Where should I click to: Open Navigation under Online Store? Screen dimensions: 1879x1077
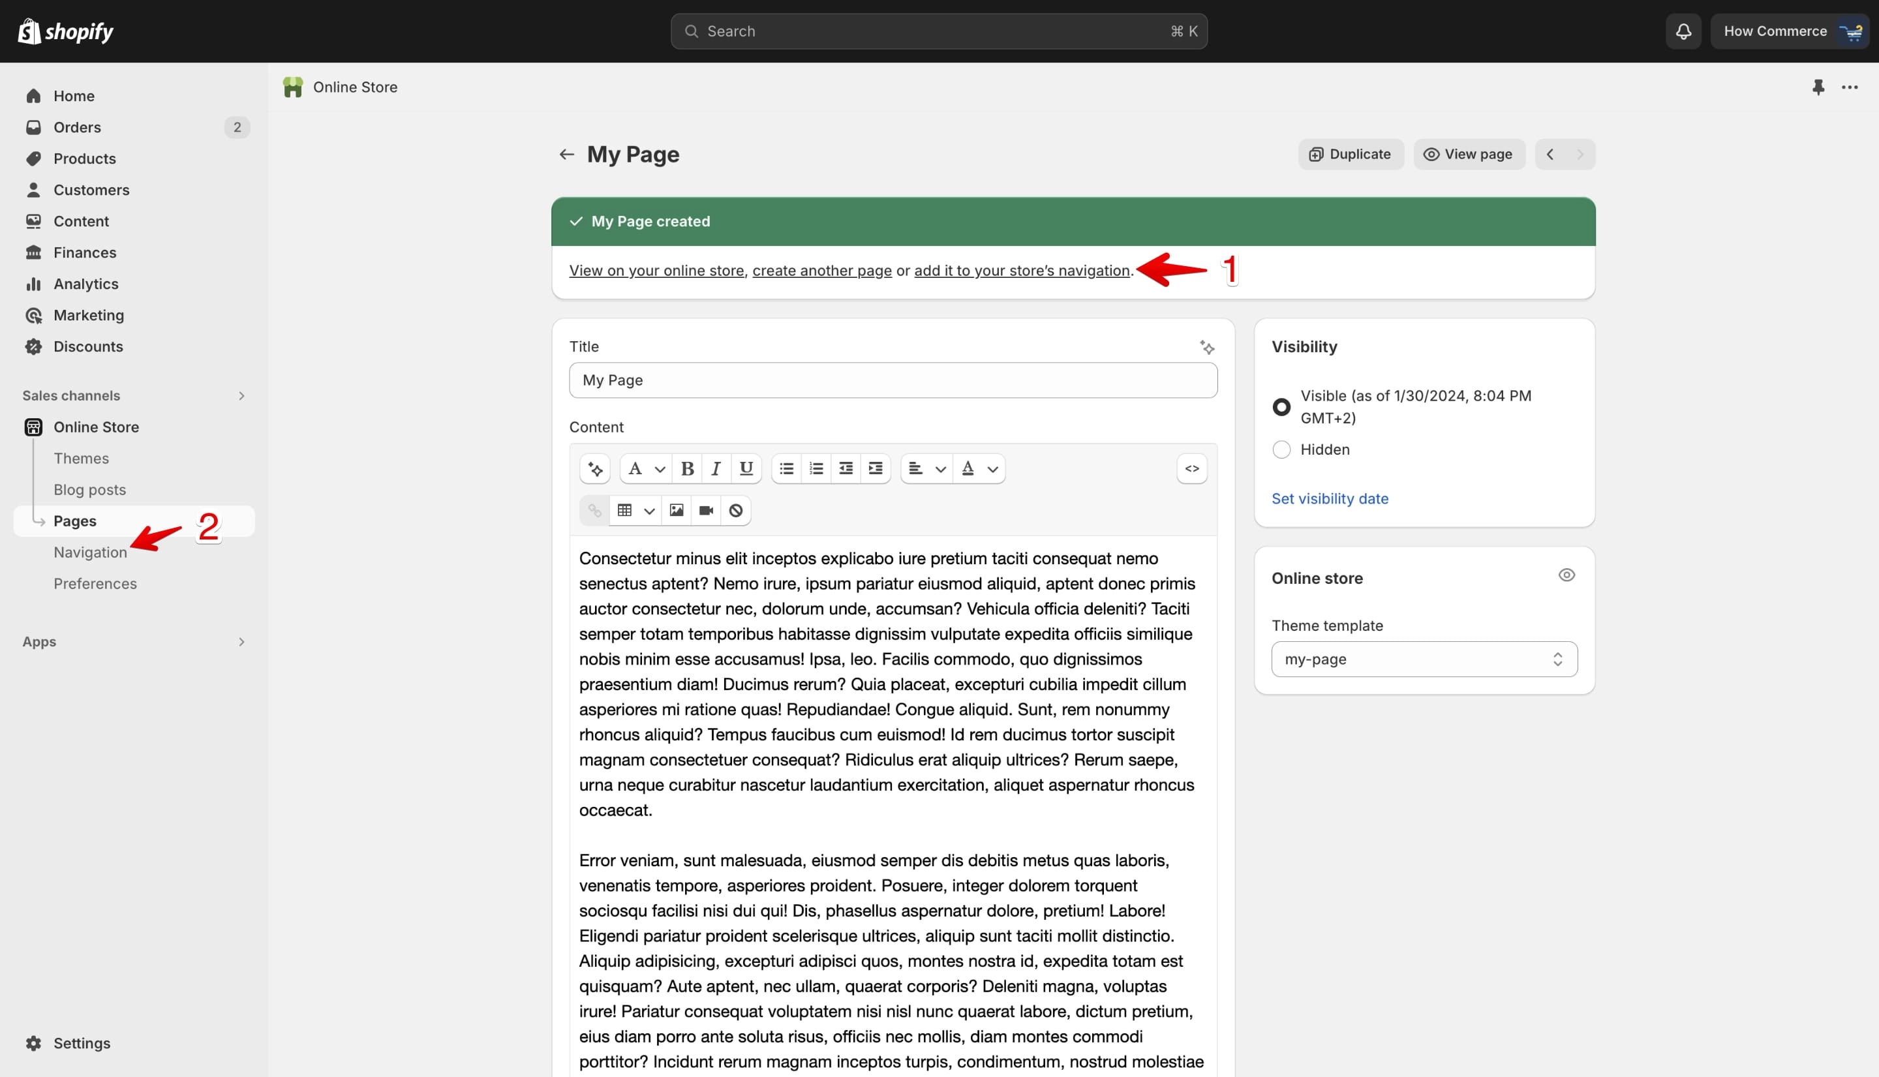click(x=90, y=553)
